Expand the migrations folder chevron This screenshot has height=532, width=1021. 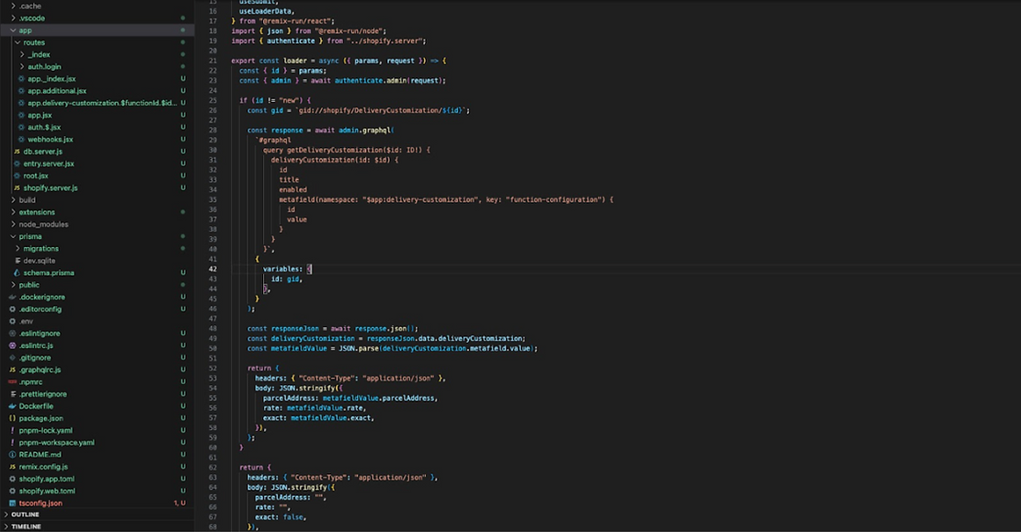17,248
